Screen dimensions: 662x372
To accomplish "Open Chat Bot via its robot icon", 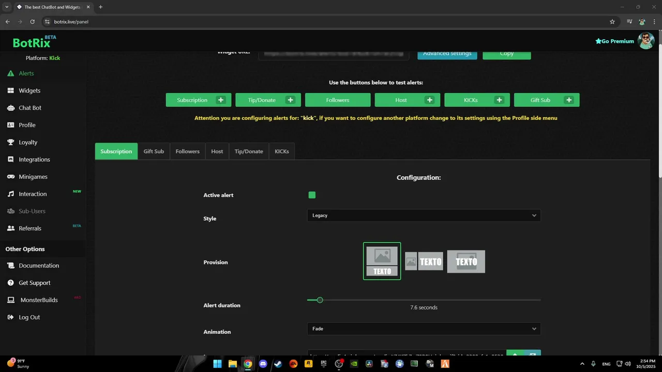I will 10,108.
